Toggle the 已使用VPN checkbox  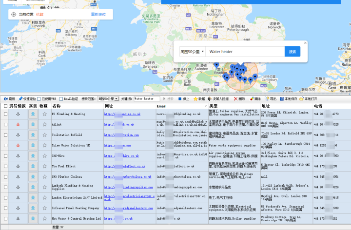[x=39, y=99]
